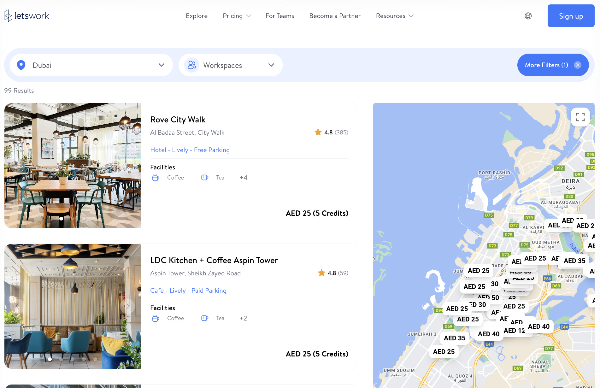Screen dimensions: 600x388
Task: Click Al Badaa Street, City Walk address
Action: 187,132
